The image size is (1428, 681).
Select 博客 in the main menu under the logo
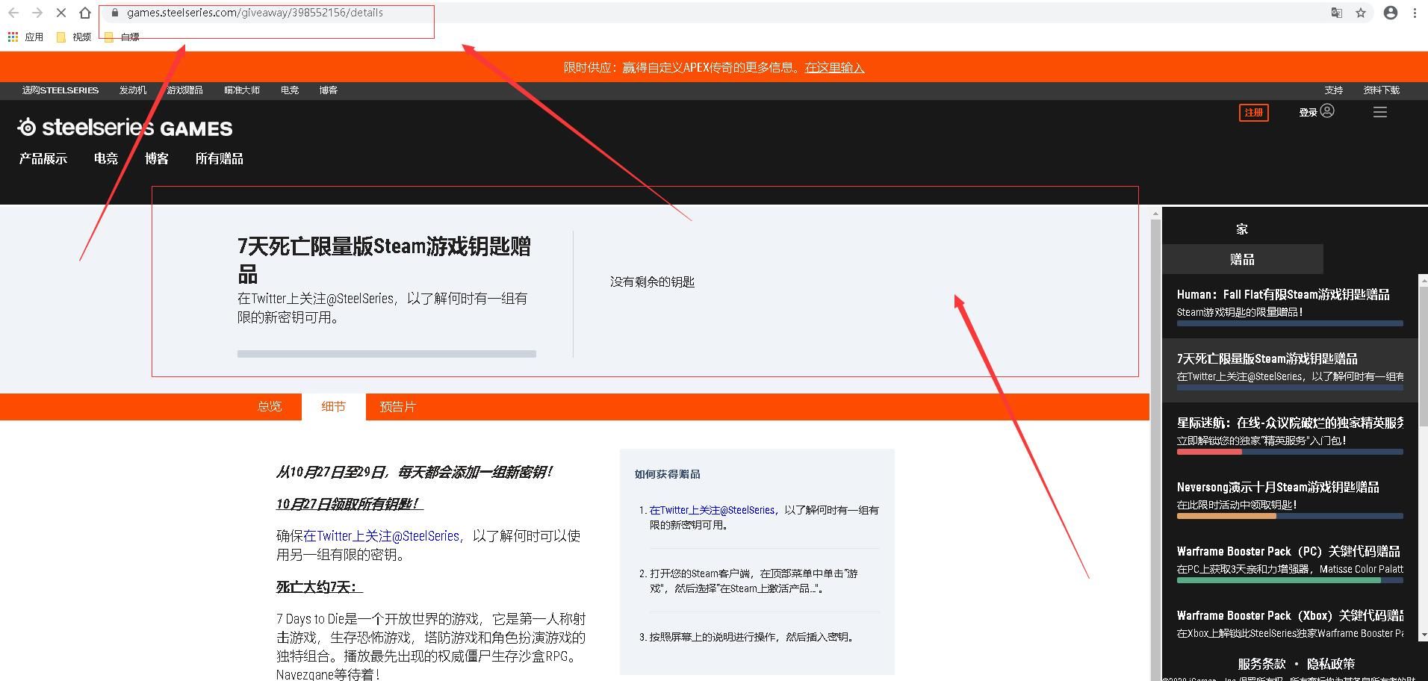(x=157, y=158)
